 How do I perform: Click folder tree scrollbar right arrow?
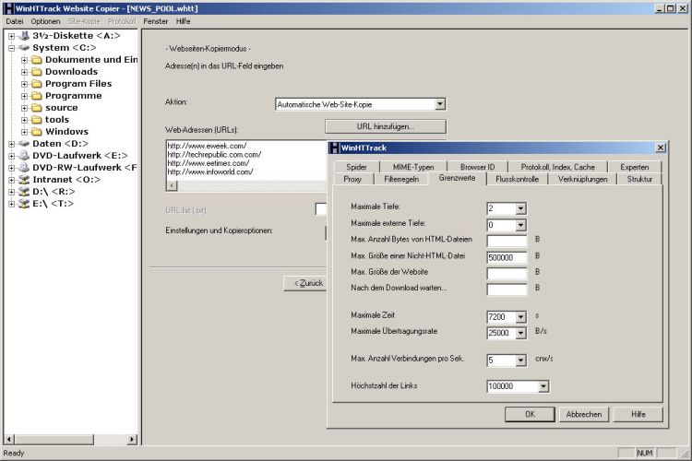[x=132, y=440]
